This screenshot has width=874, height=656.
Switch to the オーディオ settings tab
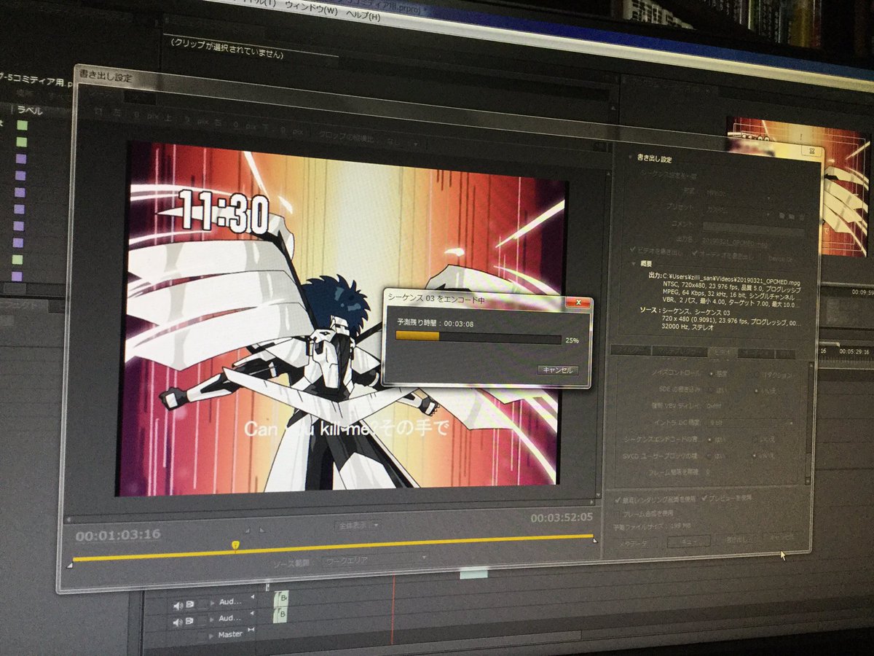pos(757,354)
